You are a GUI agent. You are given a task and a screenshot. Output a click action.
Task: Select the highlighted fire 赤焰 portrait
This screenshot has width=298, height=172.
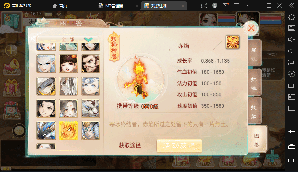[x=69, y=131]
